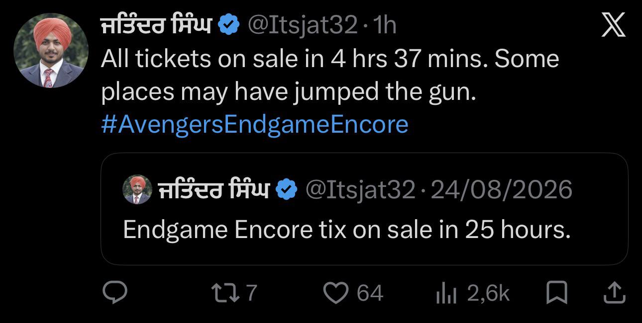Open the 24/08/2026 date of quoted tweet

pyautogui.click(x=501, y=189)
